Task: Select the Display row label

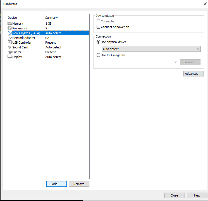Action: click(x=17, y=57)
